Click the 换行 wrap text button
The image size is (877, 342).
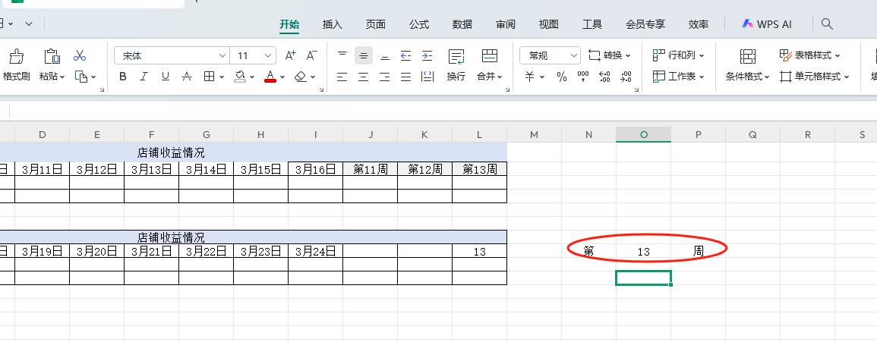click(x=456, y=64)
